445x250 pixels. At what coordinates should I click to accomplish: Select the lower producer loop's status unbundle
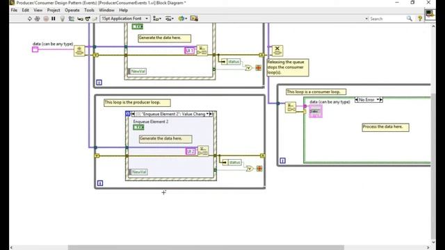[x=232, y=162]
